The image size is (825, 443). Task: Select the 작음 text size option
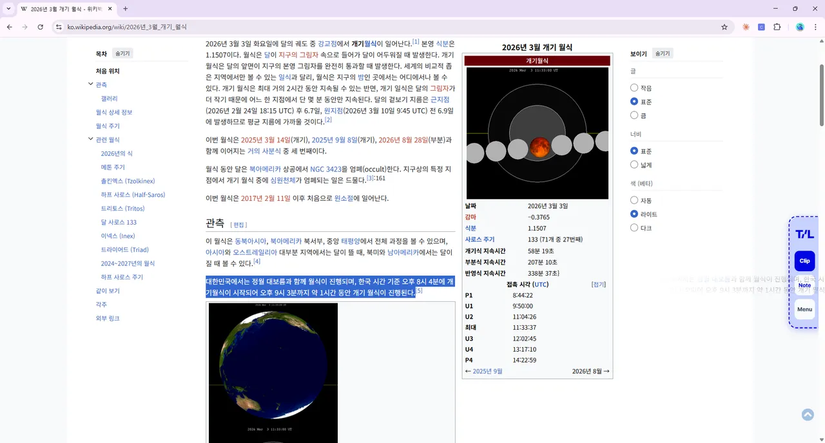coord(634,88)
